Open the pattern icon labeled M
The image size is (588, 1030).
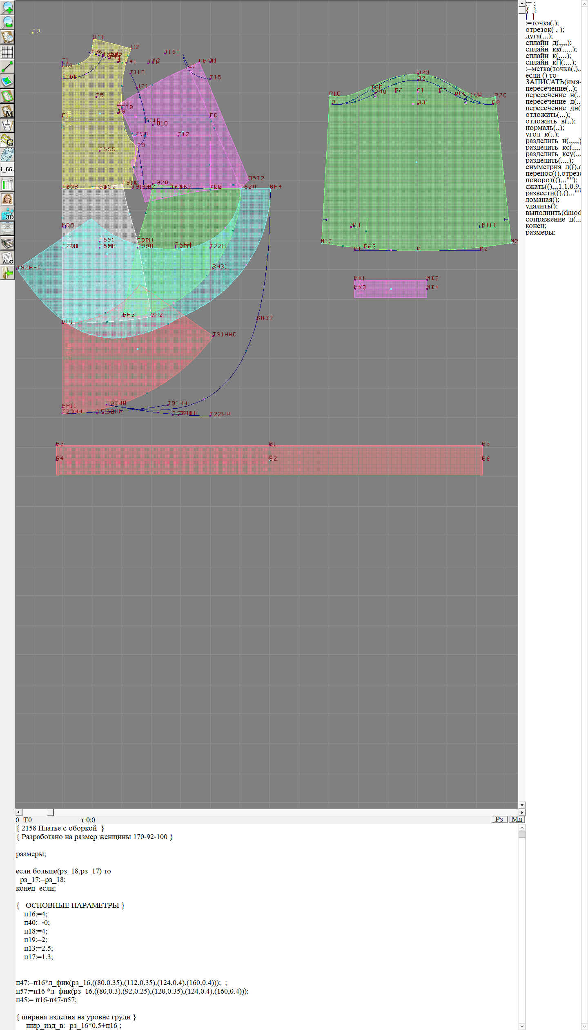[7, 111]
